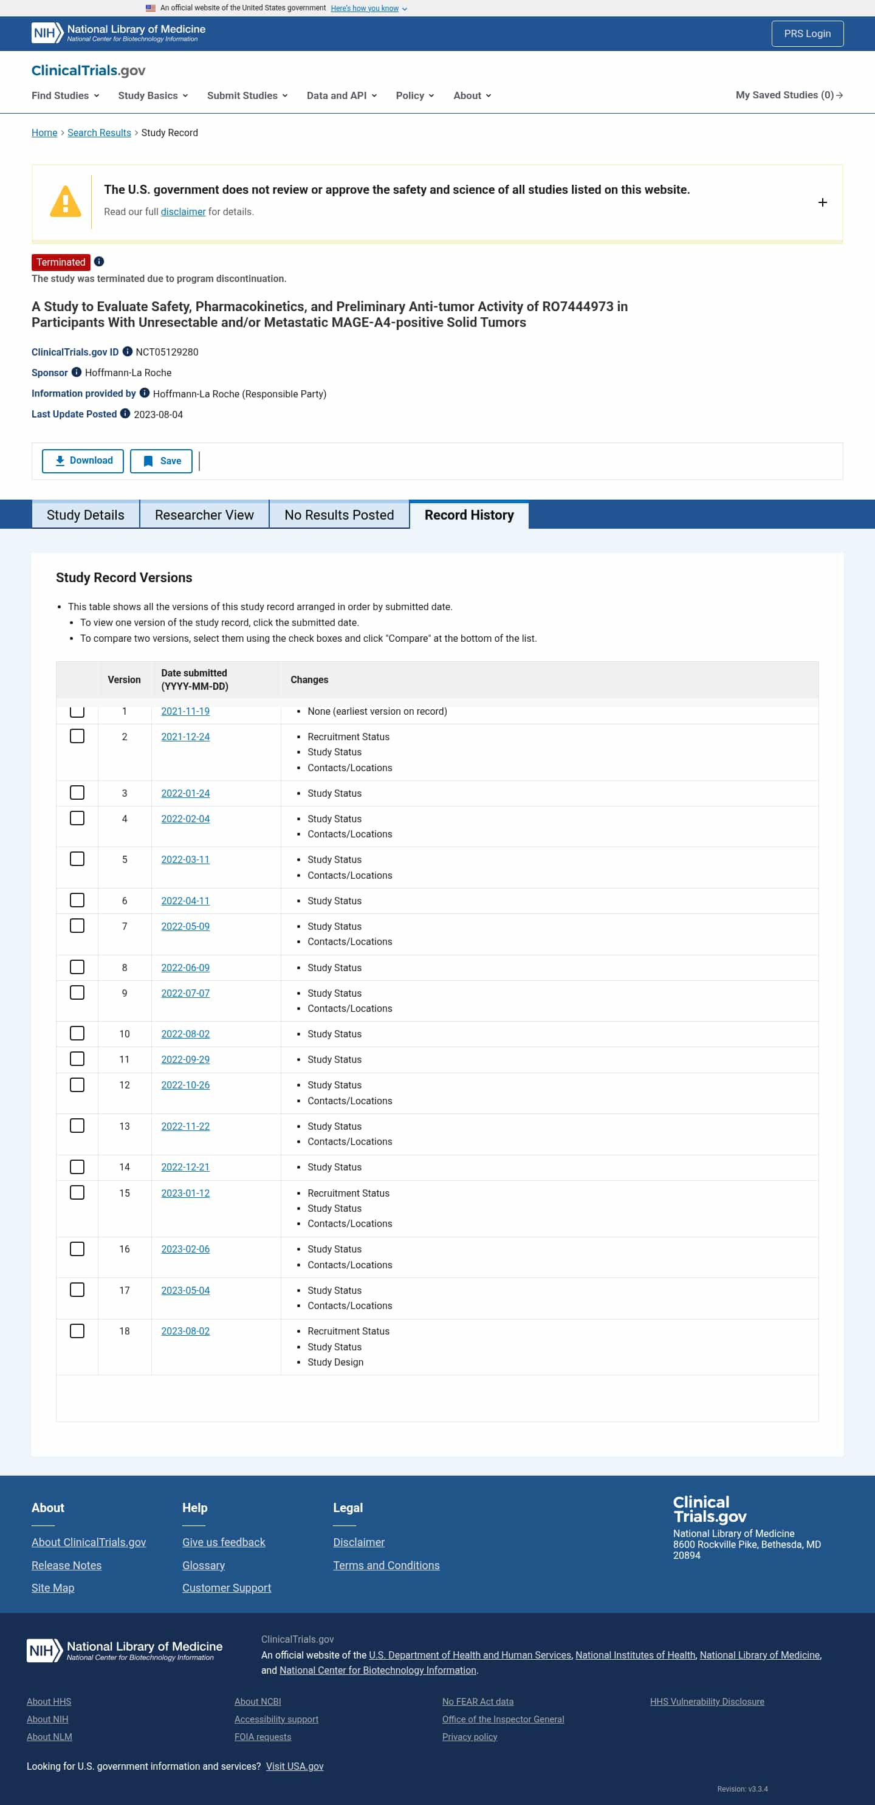This screenshot has height=1805, width=875.
Task: Click the info icon next to Terminated status
Action: click(x=100, y=261)
